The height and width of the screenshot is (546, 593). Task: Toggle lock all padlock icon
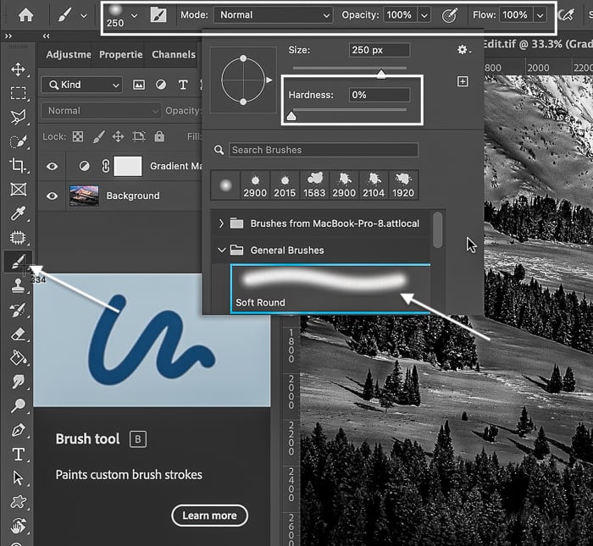click(x=159, y=136)
